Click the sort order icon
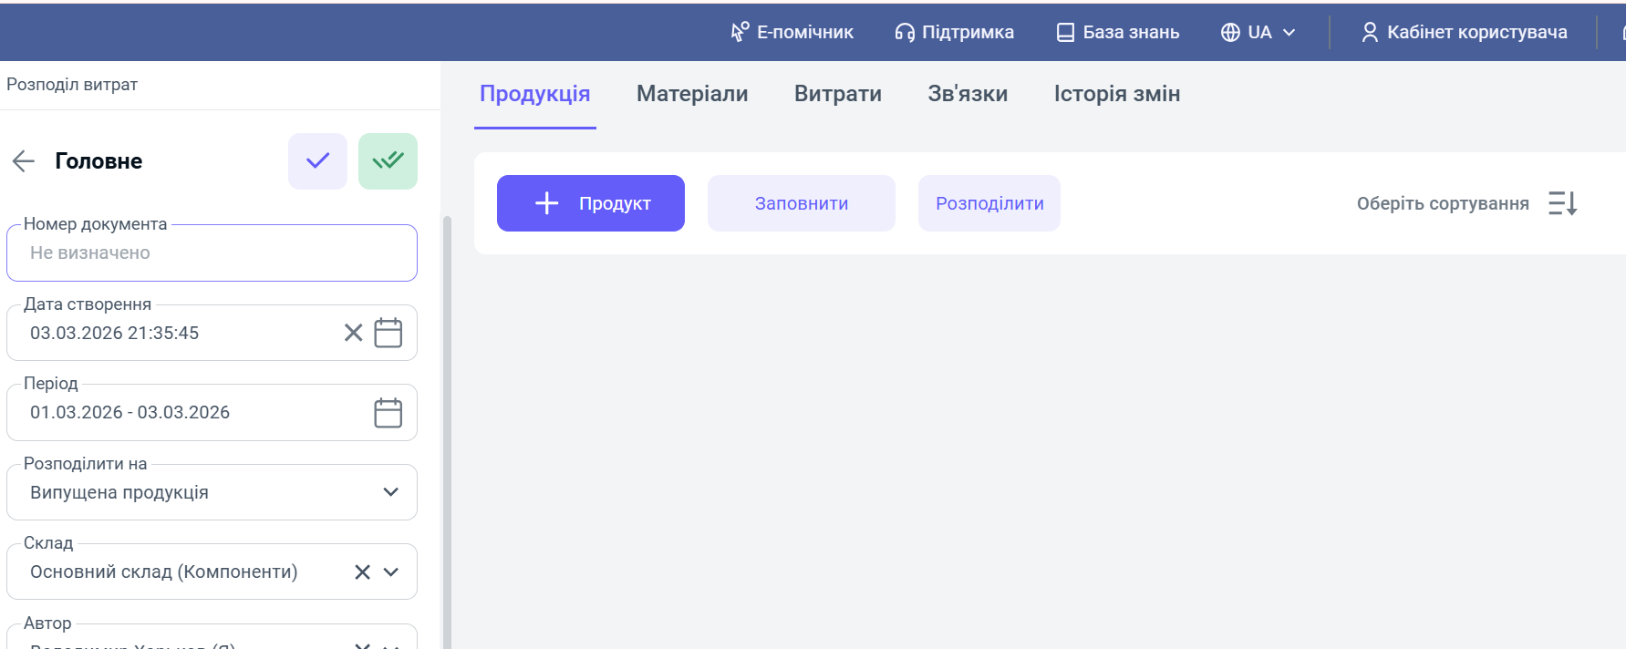Viewport: 1626px width, 649px height. 1562,203
